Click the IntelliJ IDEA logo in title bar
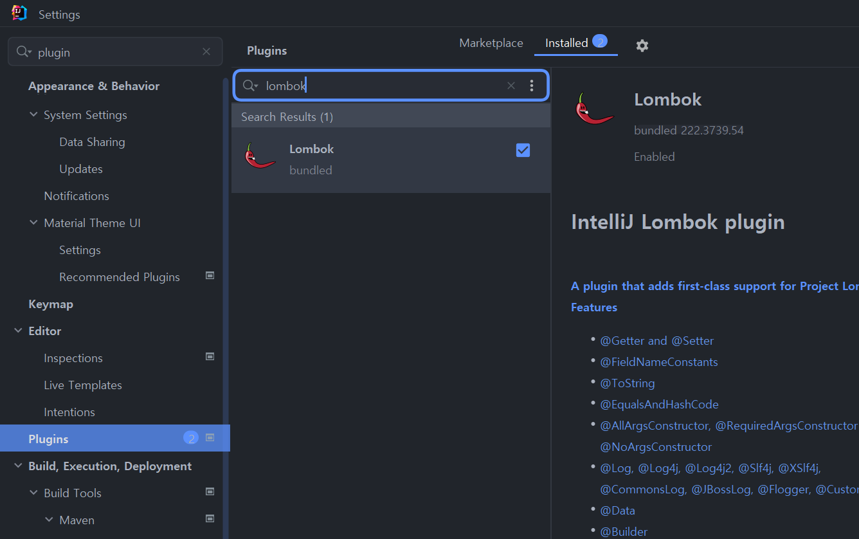This screenshot has width=859, height=539. 19,13
